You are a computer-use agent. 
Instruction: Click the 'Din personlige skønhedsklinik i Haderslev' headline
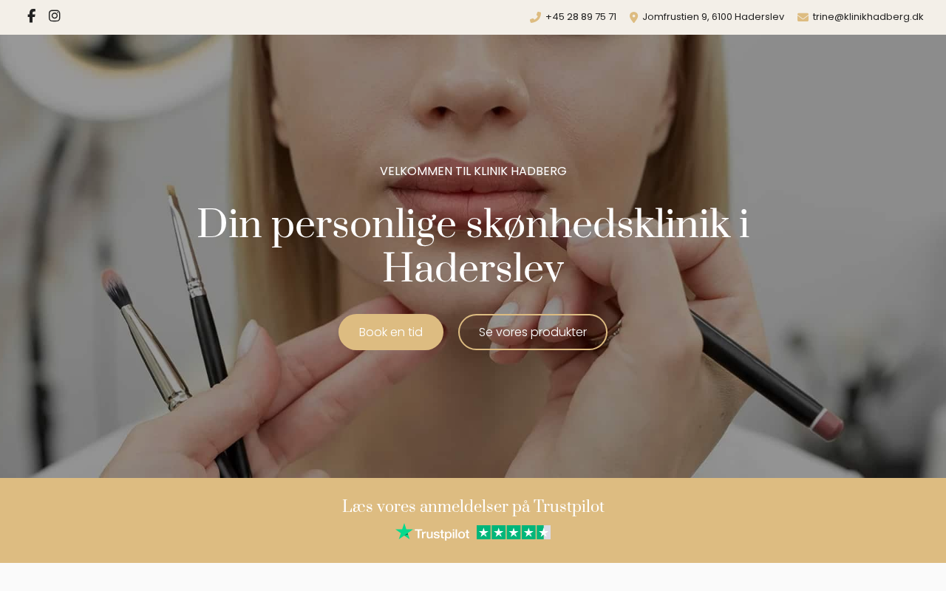tap(473, 247)
